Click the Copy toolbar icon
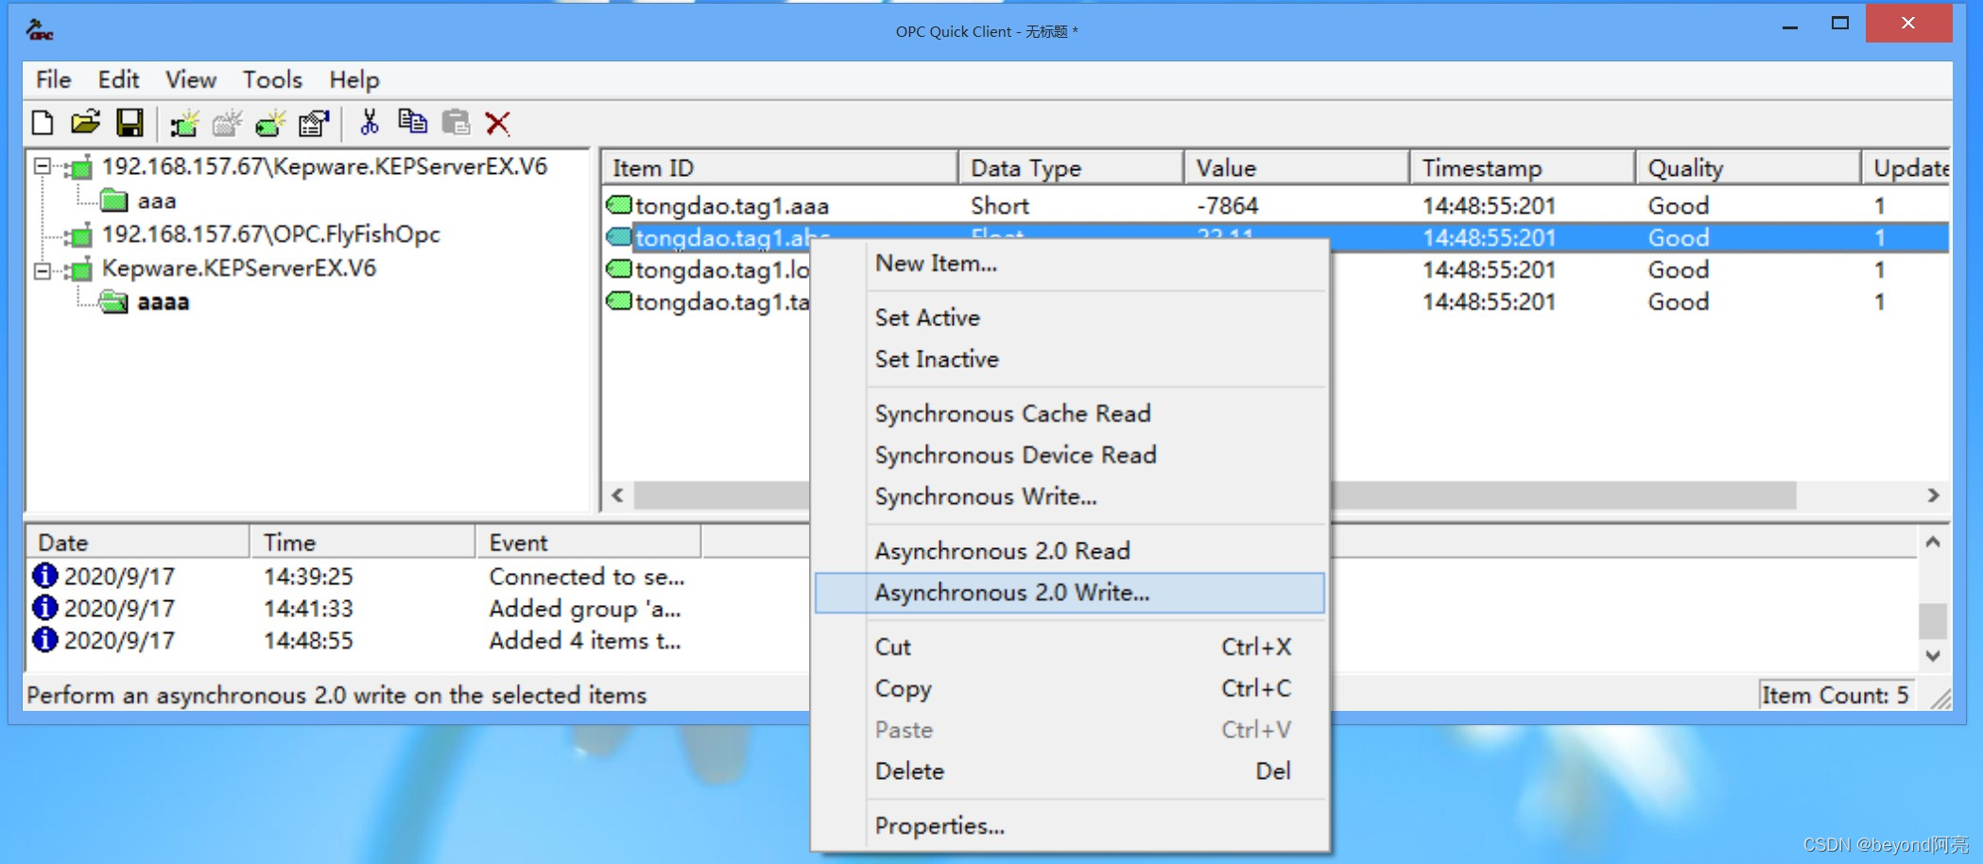 coord(412,123)
